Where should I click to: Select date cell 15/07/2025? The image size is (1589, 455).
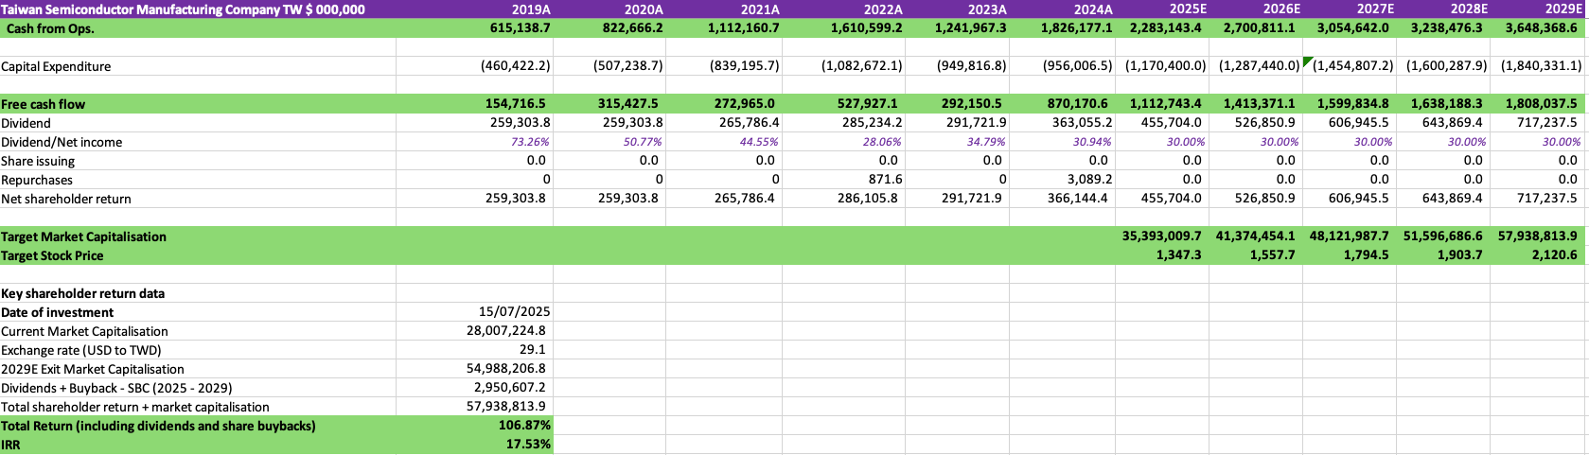coord(515,312)
